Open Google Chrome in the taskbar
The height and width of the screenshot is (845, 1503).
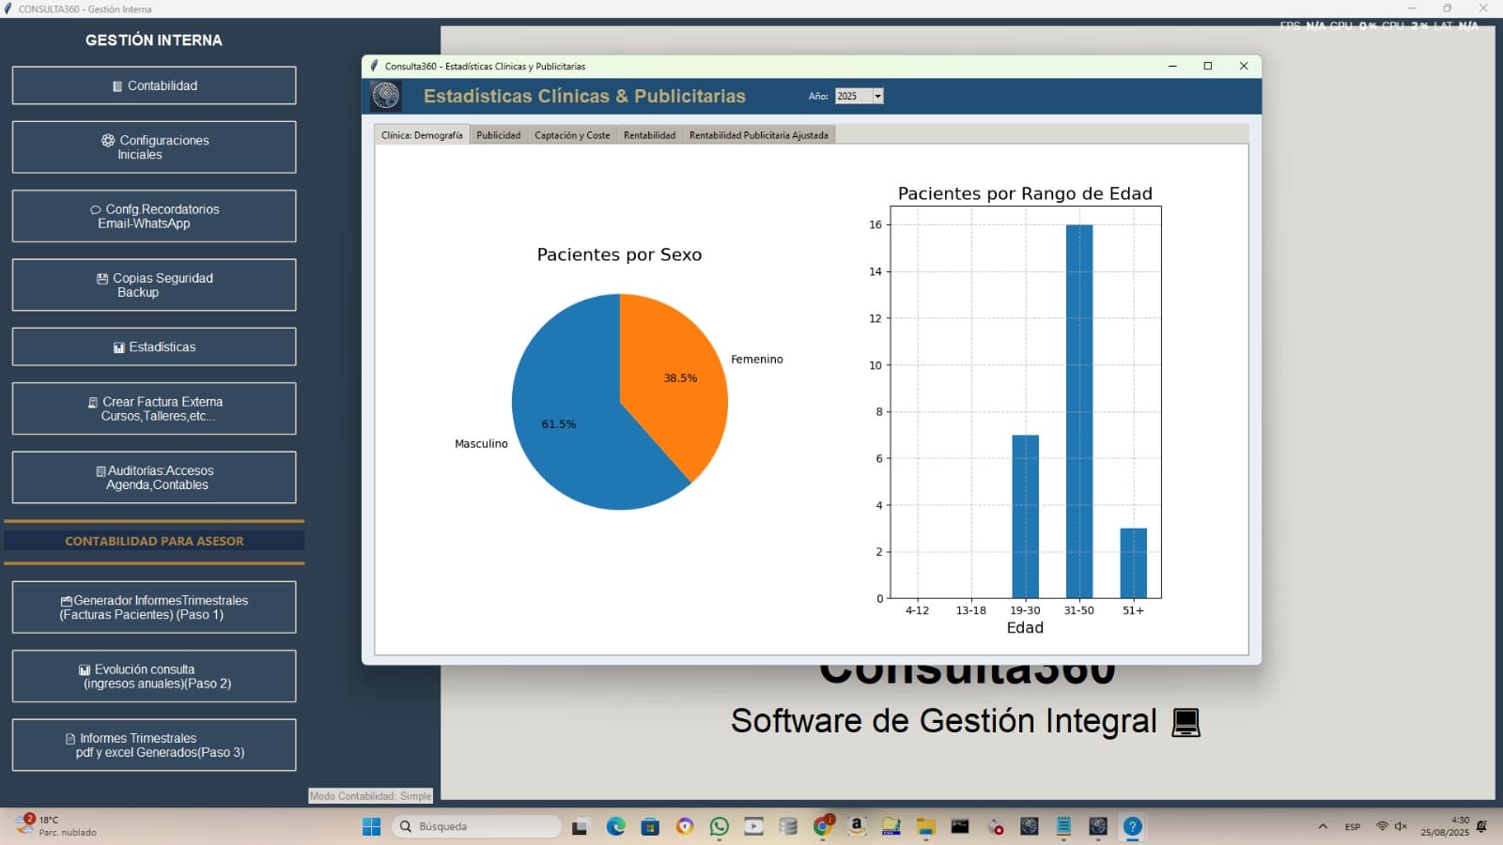[x=823, y=826]
